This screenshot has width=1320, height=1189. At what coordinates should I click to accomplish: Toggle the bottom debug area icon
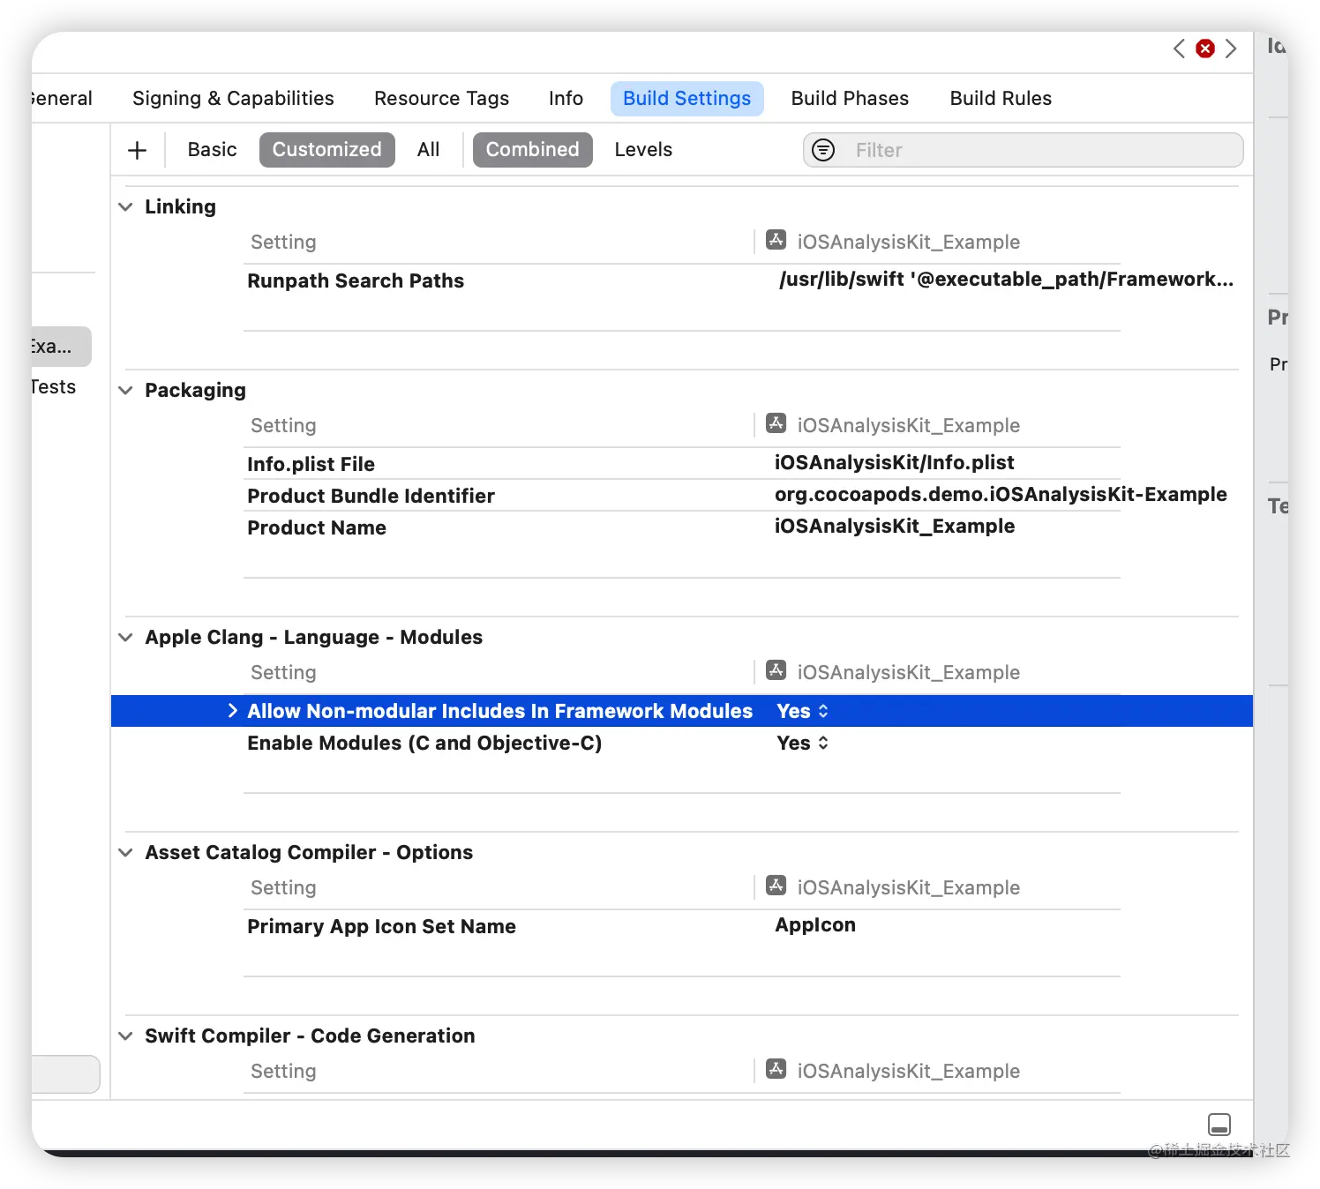pos(1219,1125)
